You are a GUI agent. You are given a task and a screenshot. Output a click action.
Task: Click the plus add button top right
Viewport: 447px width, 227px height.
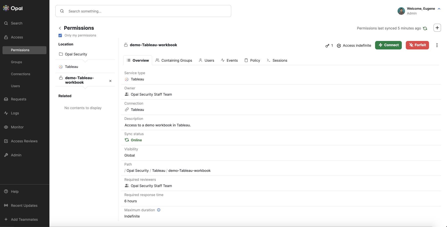pyautogui.click(x=437, y=28)
